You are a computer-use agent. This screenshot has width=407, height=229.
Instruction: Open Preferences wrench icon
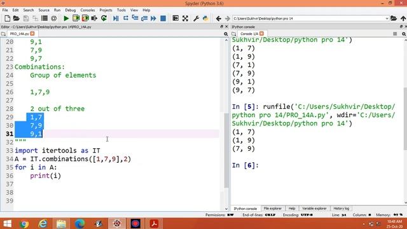click(196, 18)
